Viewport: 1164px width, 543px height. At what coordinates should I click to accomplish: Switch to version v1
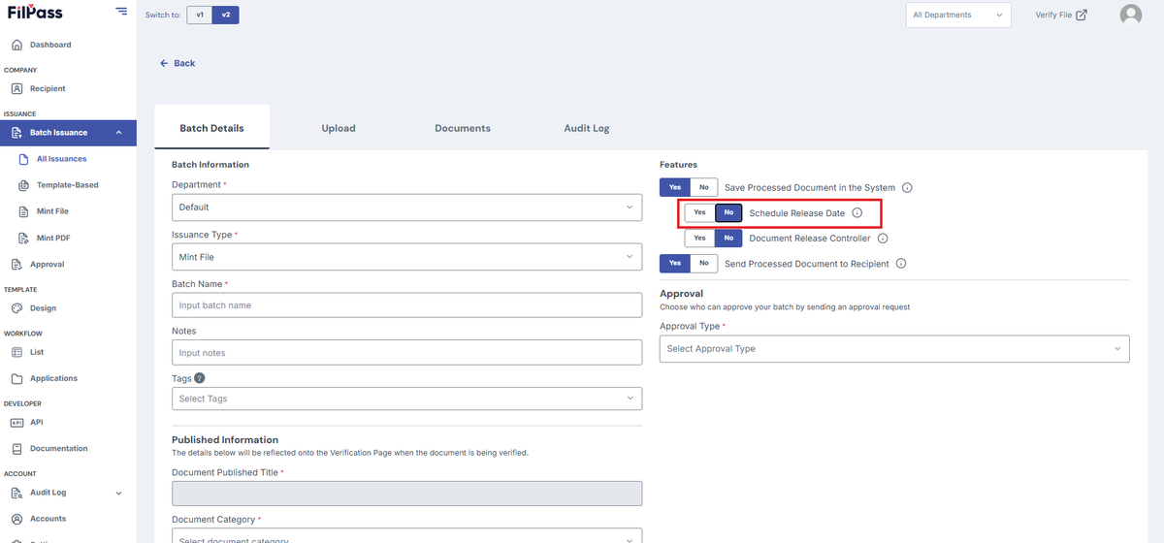pos(200,15)
